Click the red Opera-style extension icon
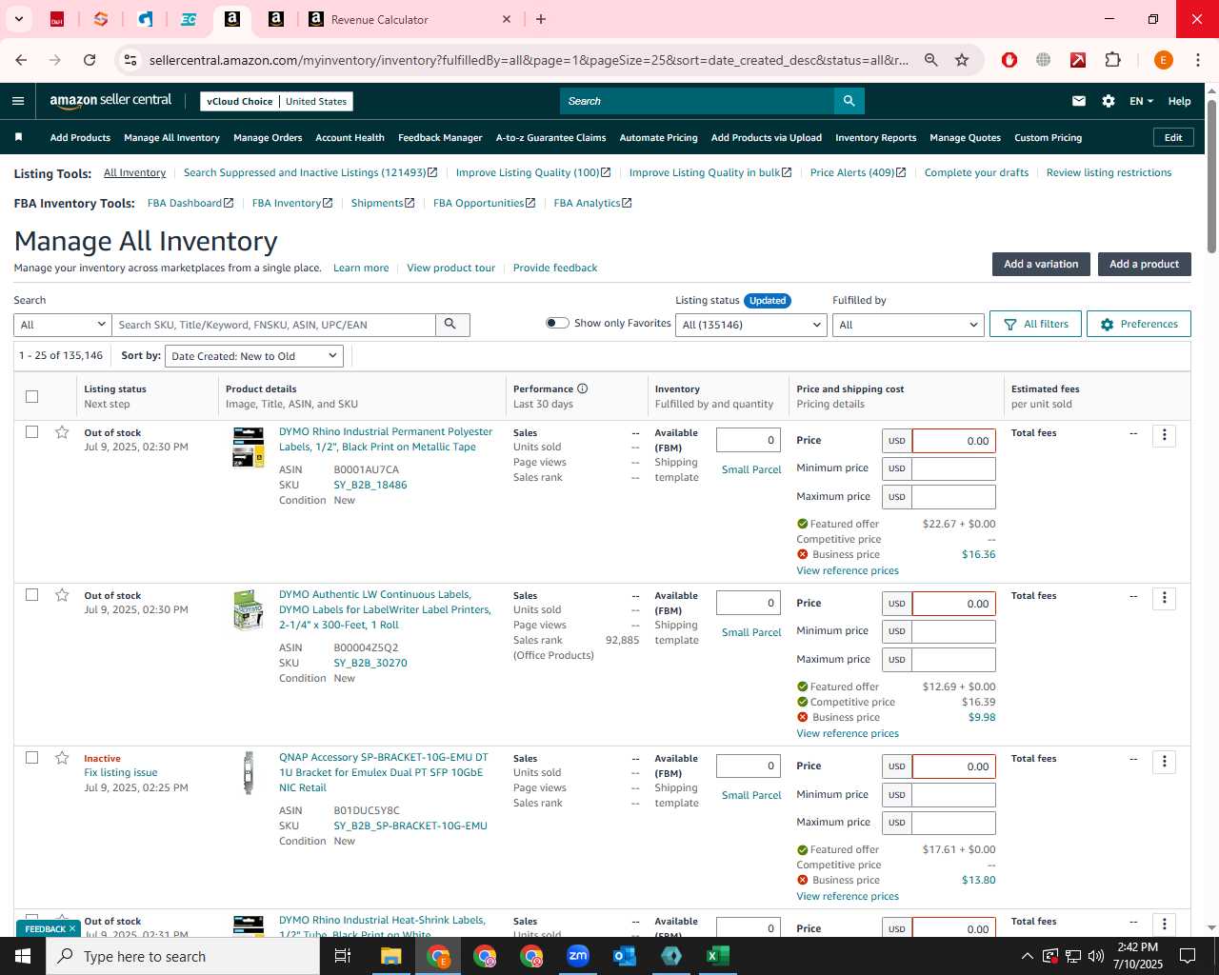The height and width of the screenshot is (975, 1219). 1009,60
